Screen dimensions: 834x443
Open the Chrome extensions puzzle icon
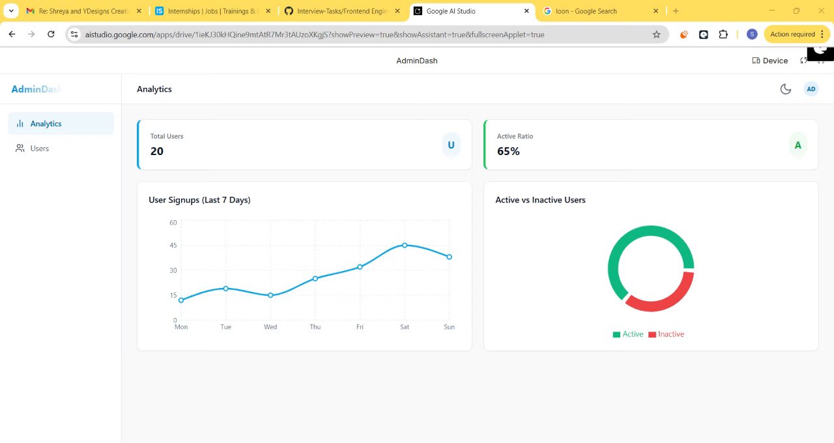pyautogui.click(x=723, y=35)
